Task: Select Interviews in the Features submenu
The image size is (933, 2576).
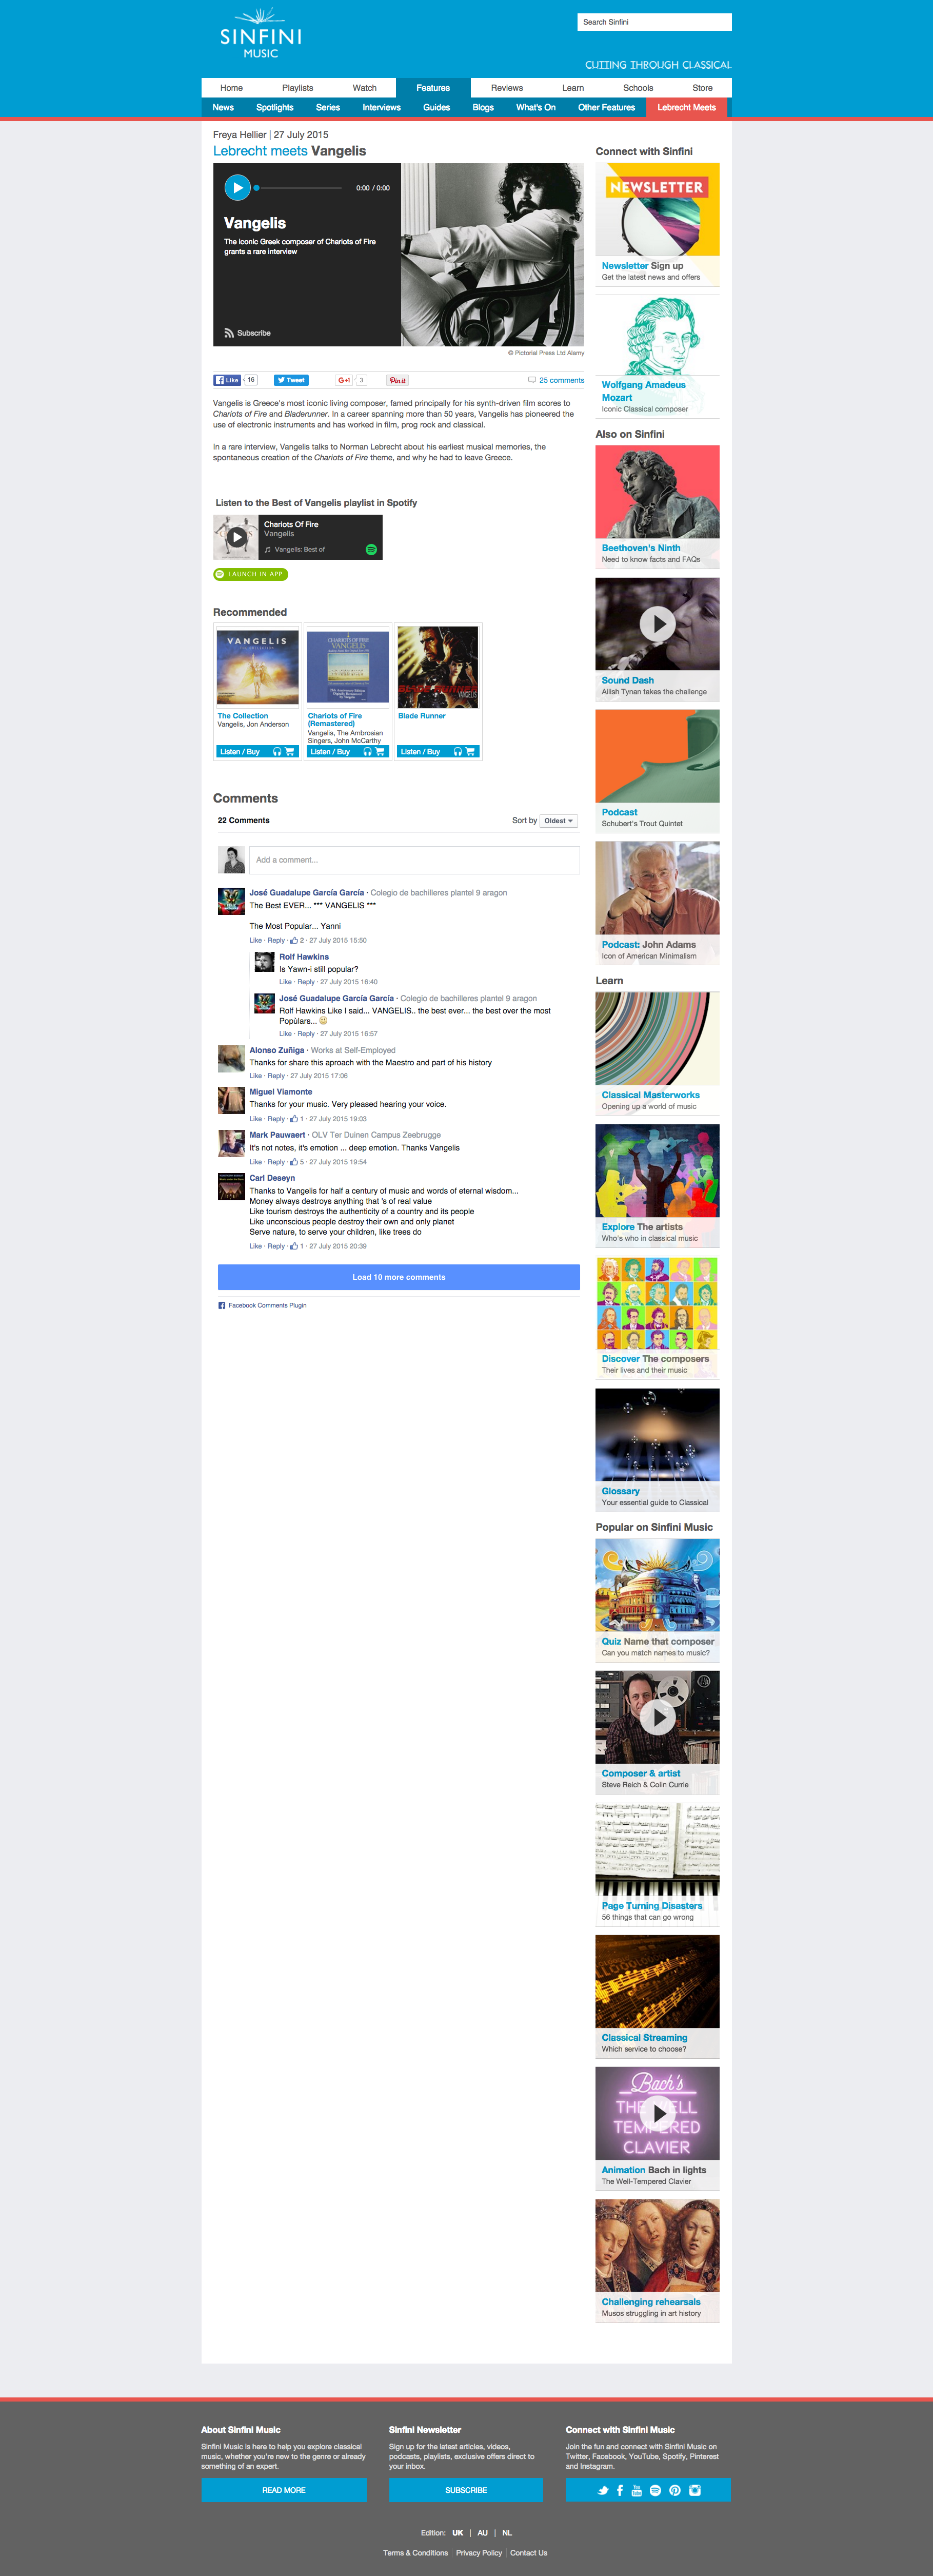Action: pos(381,108)
